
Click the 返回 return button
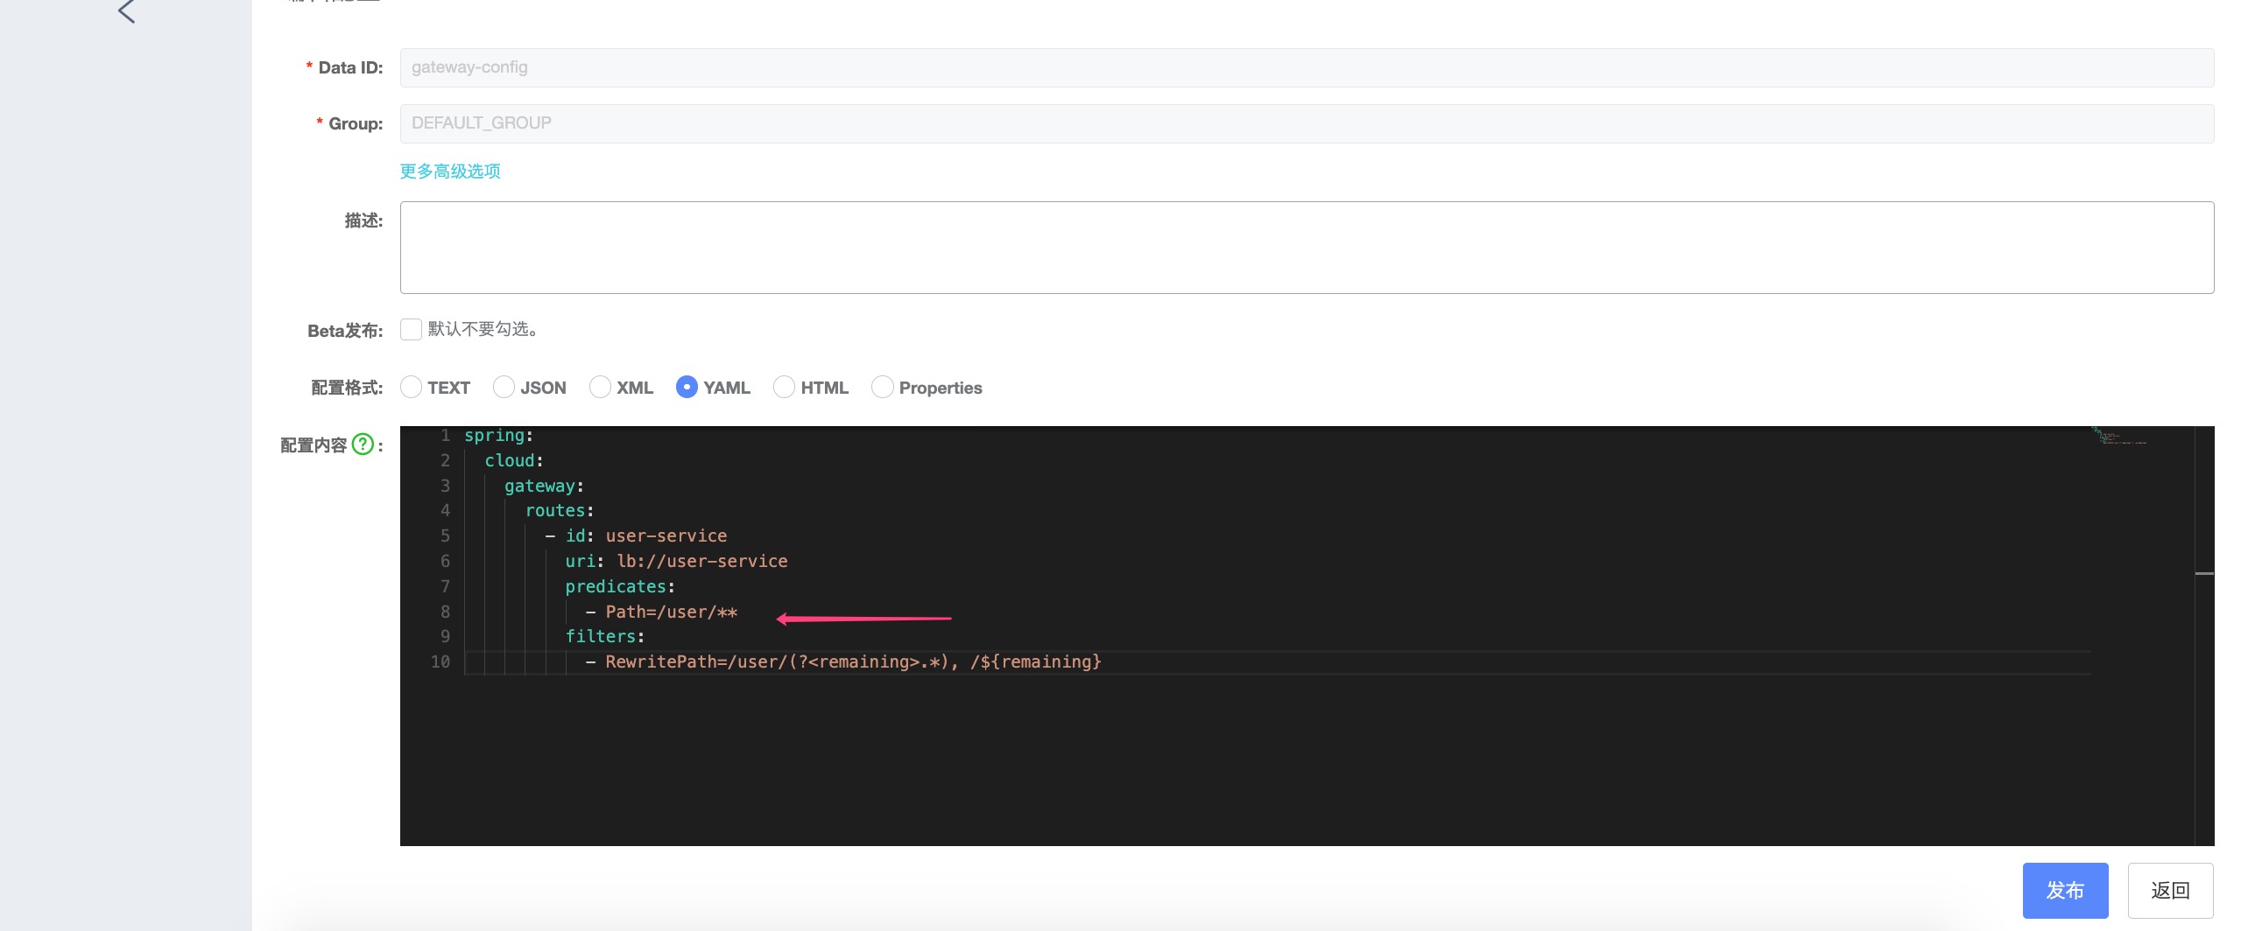point(2170,890)
